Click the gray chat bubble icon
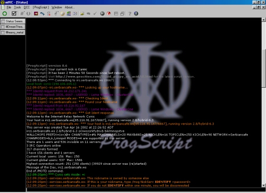Image resolution: width=266 pixels, height=193 pixels. [88, 13]
